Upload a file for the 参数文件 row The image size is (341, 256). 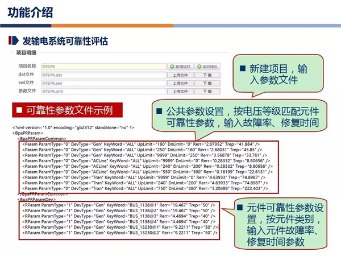click(179, 90)
